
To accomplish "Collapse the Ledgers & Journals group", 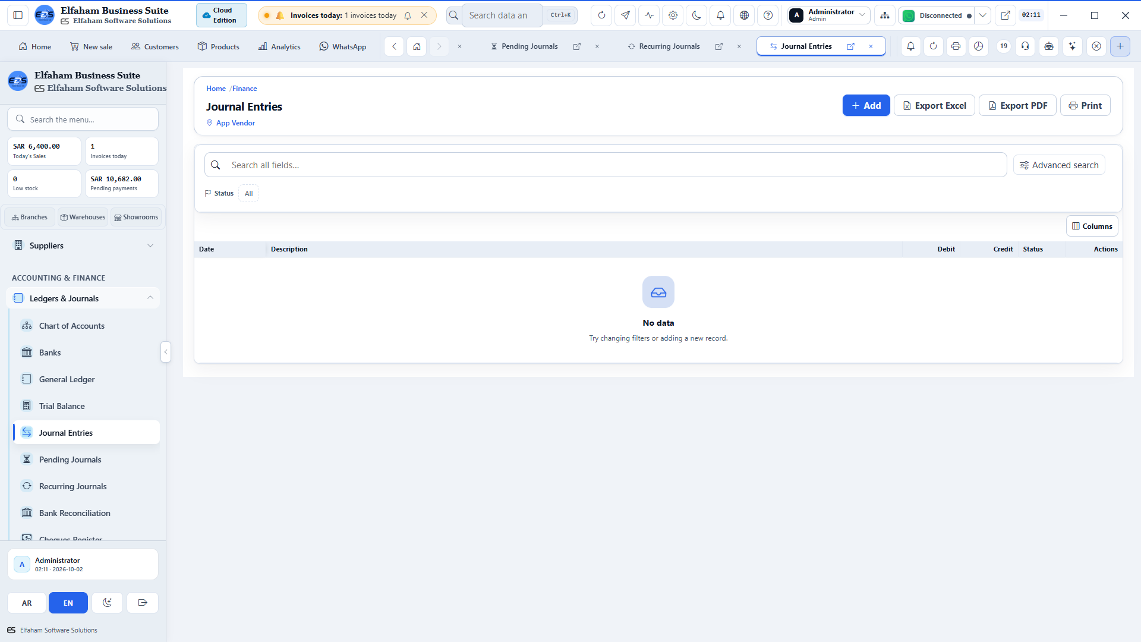I will pyautogui.click(x=83, y=298).
